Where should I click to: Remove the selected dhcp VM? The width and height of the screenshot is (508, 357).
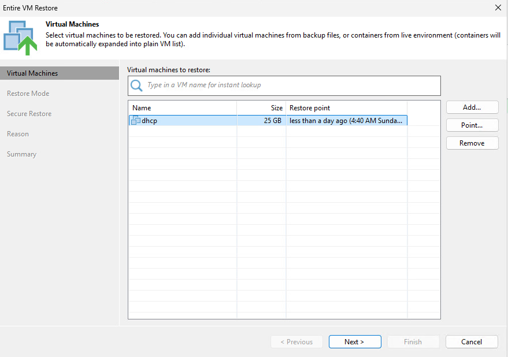pos(472,143)
